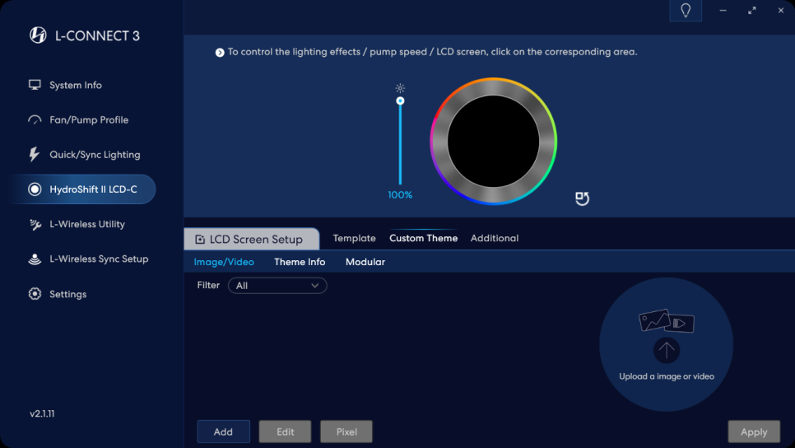Switch to the Theme Info sub-tab
Viewport: 795px width, 448px height.
point(300,262)
